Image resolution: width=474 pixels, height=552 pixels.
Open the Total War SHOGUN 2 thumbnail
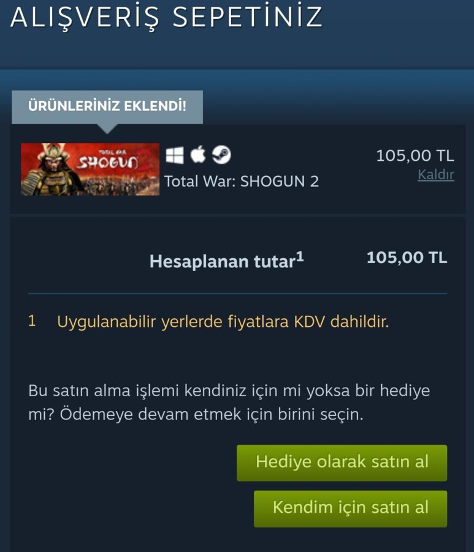click(90, 169)
